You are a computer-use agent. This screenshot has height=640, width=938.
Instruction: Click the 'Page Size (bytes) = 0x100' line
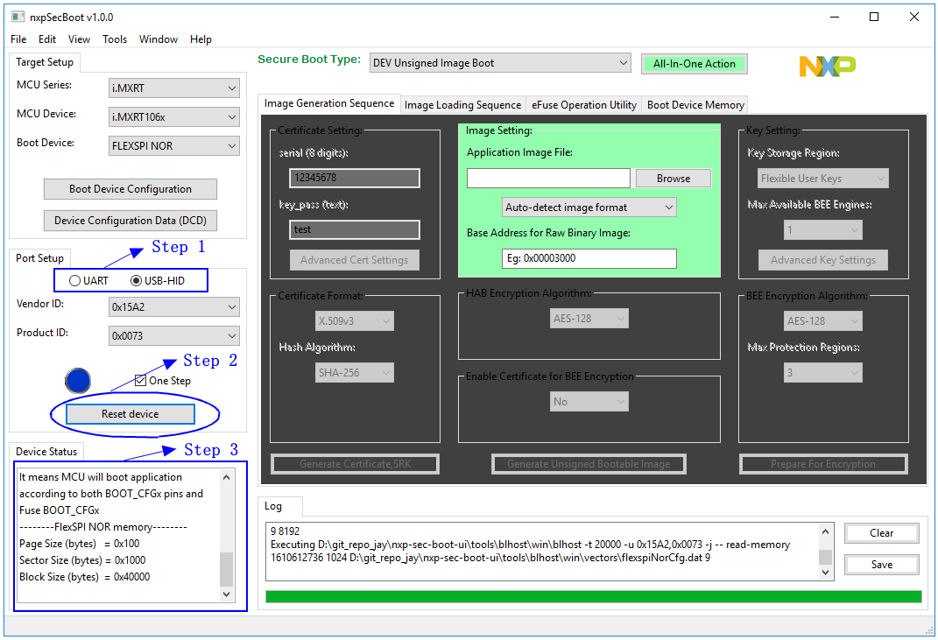coord(79,543)
